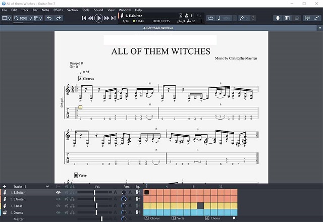Open the Section menu
The image size is (323, 222).
72,10
